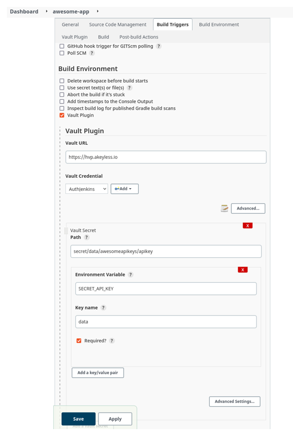Save the job configuration

click(78, 419)
